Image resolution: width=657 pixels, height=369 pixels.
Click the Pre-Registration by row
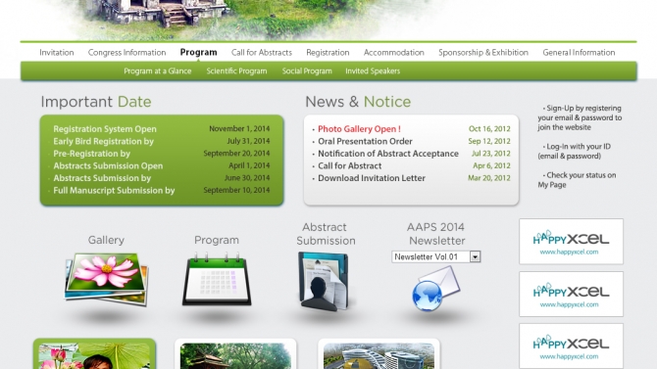coord(162,154)
